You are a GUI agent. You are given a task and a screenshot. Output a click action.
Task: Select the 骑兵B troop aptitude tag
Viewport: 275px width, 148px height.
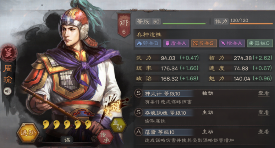(148, 43)
